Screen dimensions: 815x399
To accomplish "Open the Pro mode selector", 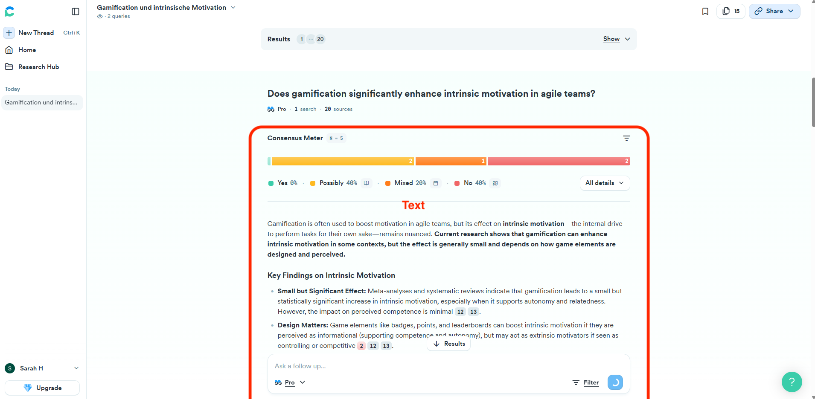I will point(290,382).
